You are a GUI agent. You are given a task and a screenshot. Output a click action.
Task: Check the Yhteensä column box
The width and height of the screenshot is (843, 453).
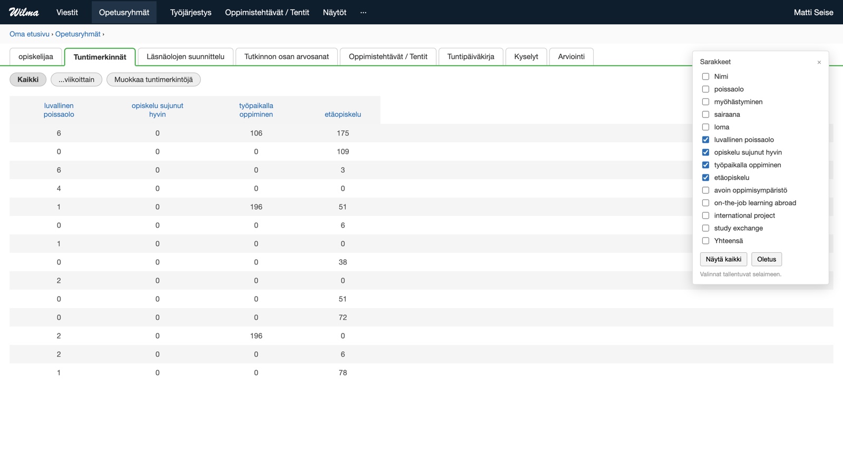(x=705, y=241)
